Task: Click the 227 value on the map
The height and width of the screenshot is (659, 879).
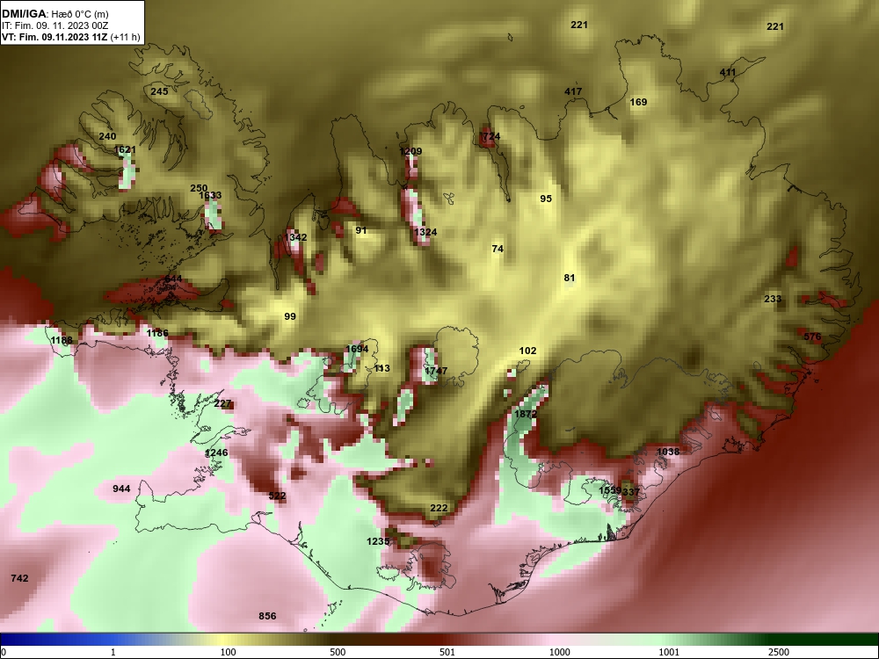Action: pos(222,404)
